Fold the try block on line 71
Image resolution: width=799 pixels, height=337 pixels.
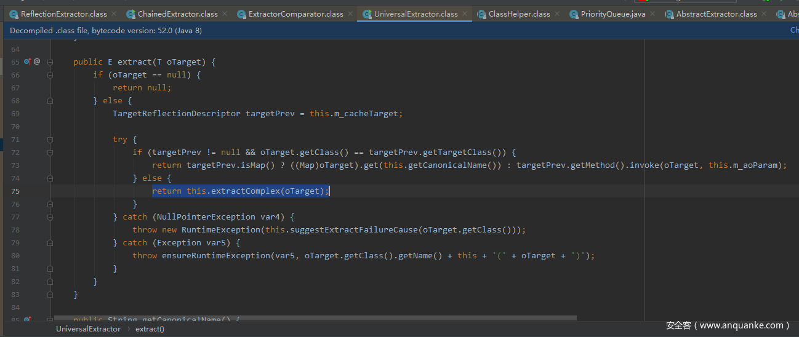coord(50,140)
